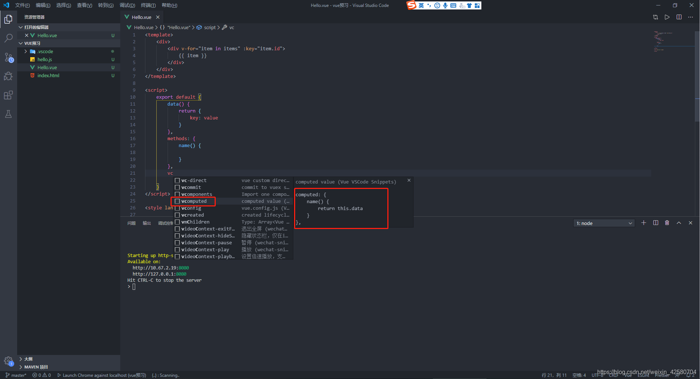This screenshot has height=379, width=700.
Task: Open the Extensions view
Action: [8, 95]
